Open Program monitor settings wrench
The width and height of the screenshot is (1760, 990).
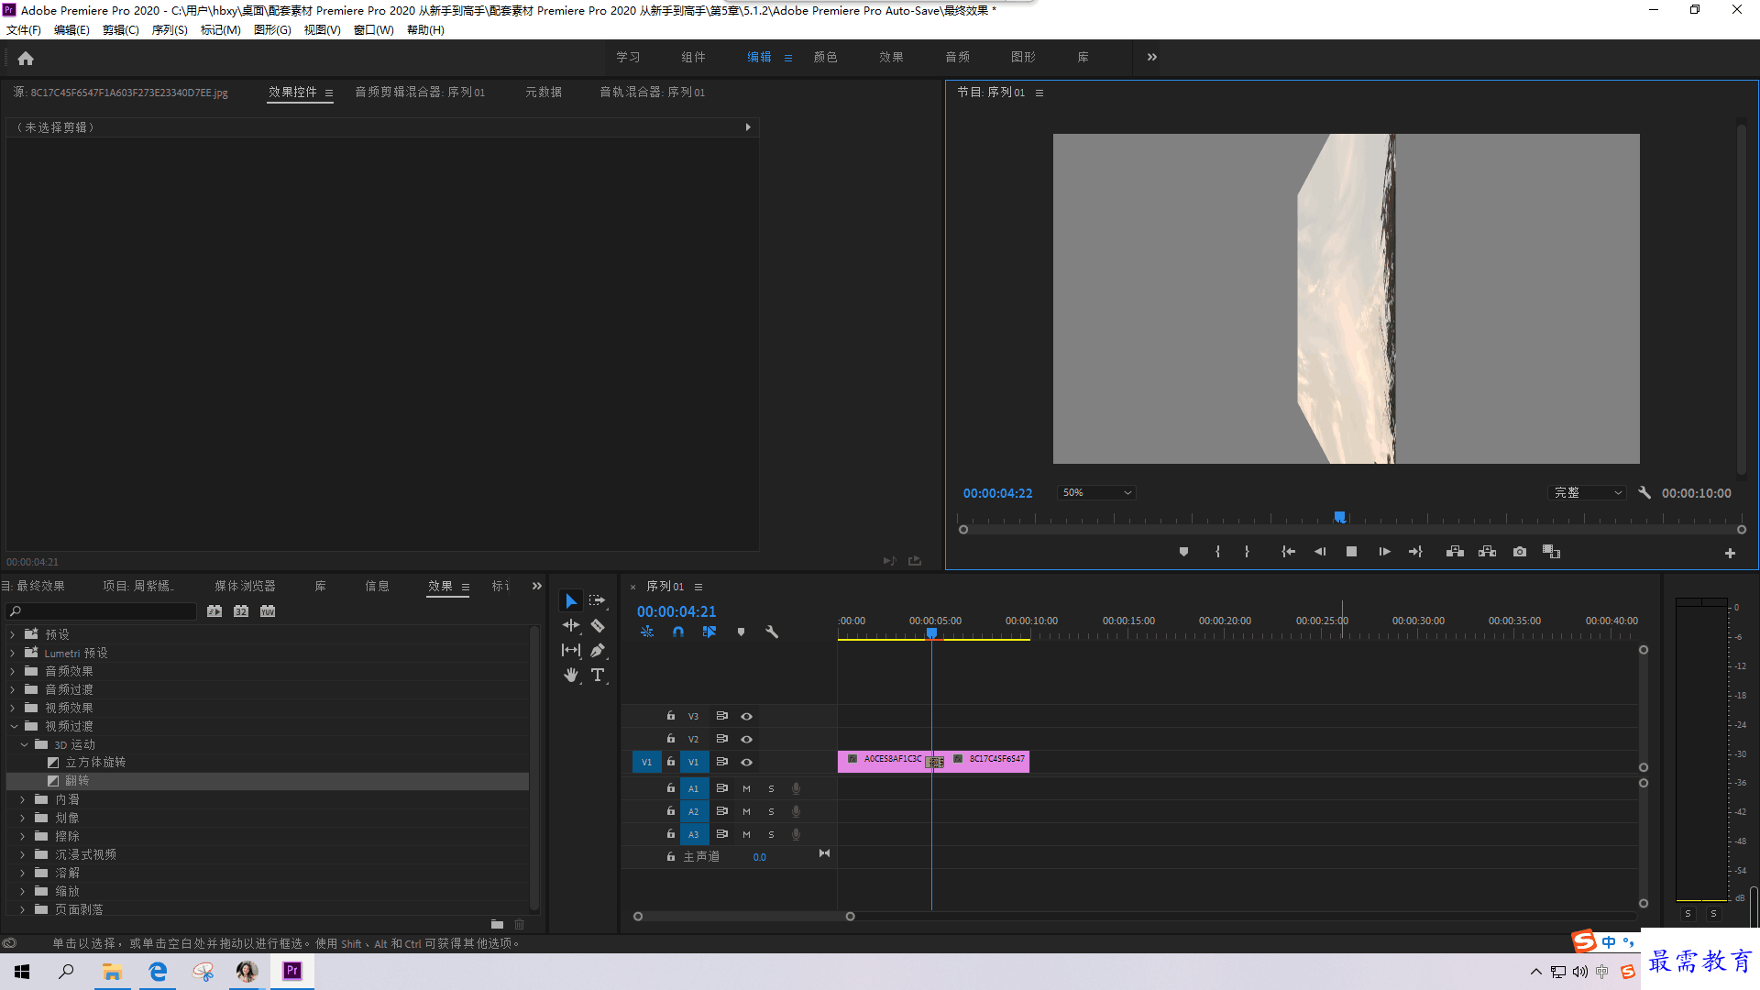[x=1644, y=492]
